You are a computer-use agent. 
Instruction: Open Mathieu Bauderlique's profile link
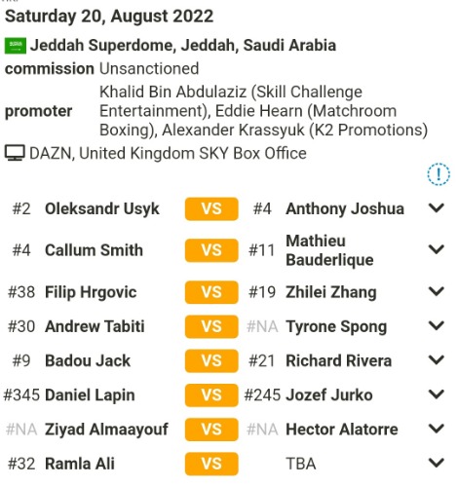(329, 250)
